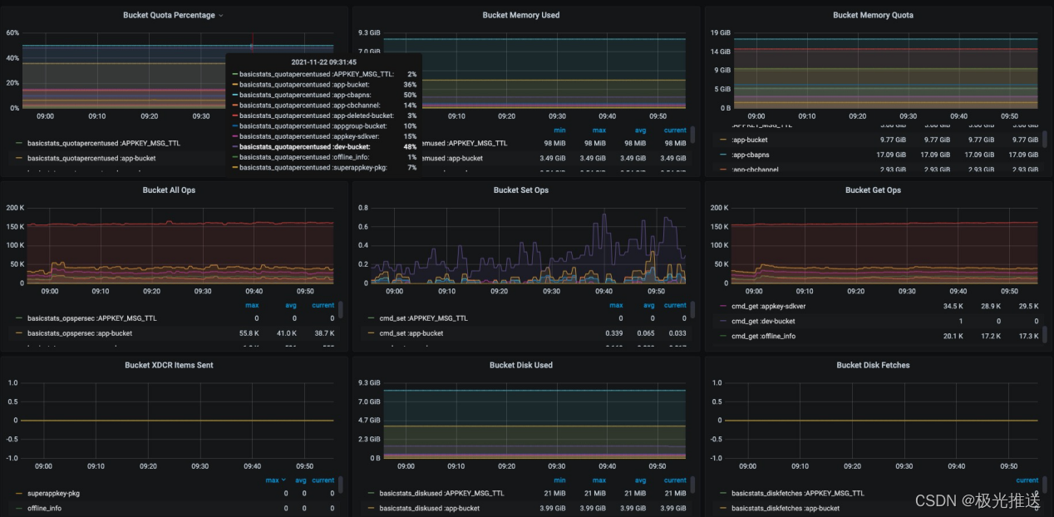Open the Bucket XDCR Items Sent panel title
Viewport: 1054px width, 517px height.
(169, 365)
